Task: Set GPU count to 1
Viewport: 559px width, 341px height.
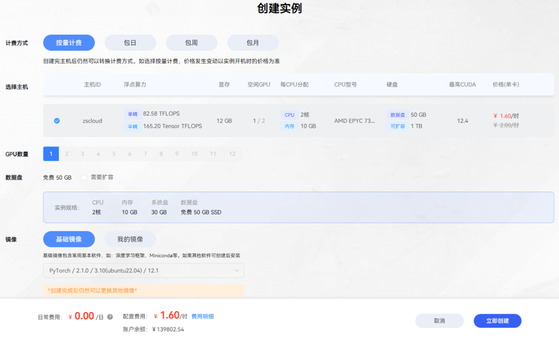Action: 51,154
